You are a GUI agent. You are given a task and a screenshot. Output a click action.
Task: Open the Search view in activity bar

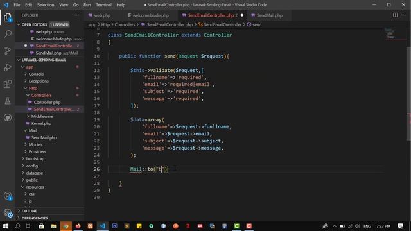(8, 34)
